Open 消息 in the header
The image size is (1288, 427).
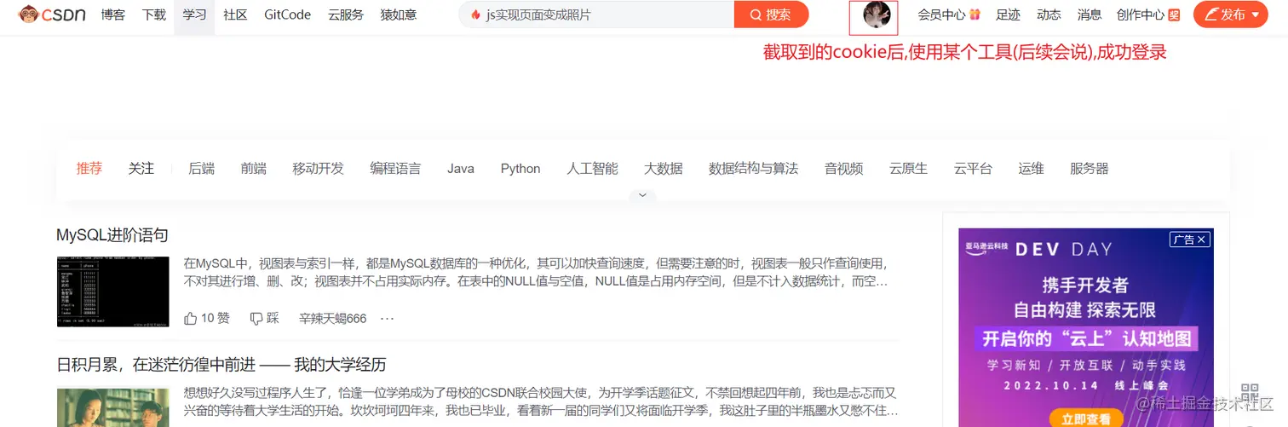1090,14
